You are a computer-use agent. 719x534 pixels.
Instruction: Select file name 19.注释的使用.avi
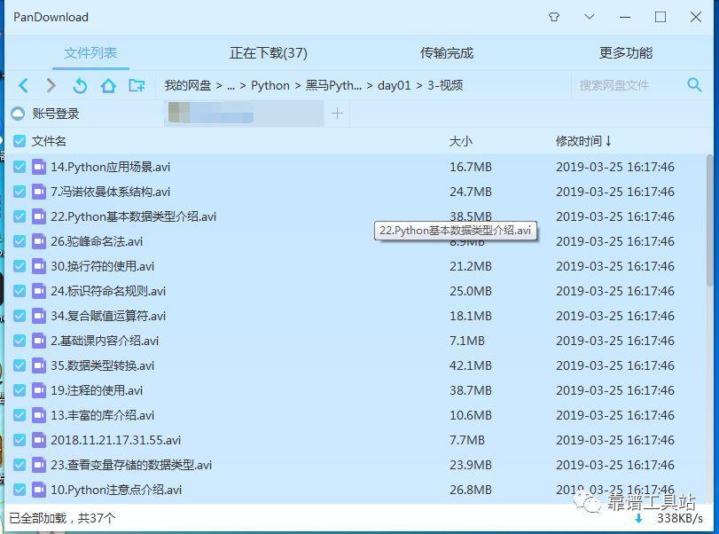97,390
